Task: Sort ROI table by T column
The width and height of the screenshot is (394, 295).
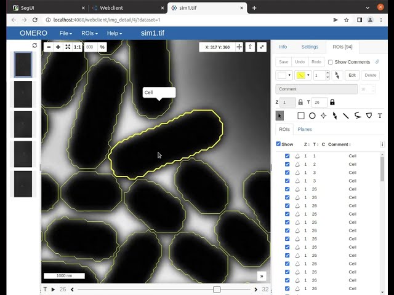Action: click(315, 144)
